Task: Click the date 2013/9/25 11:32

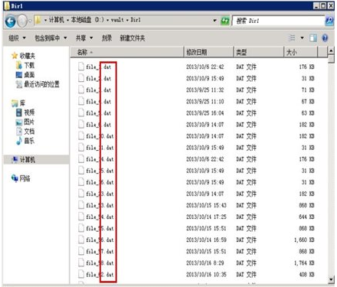Action: [204, 90]
